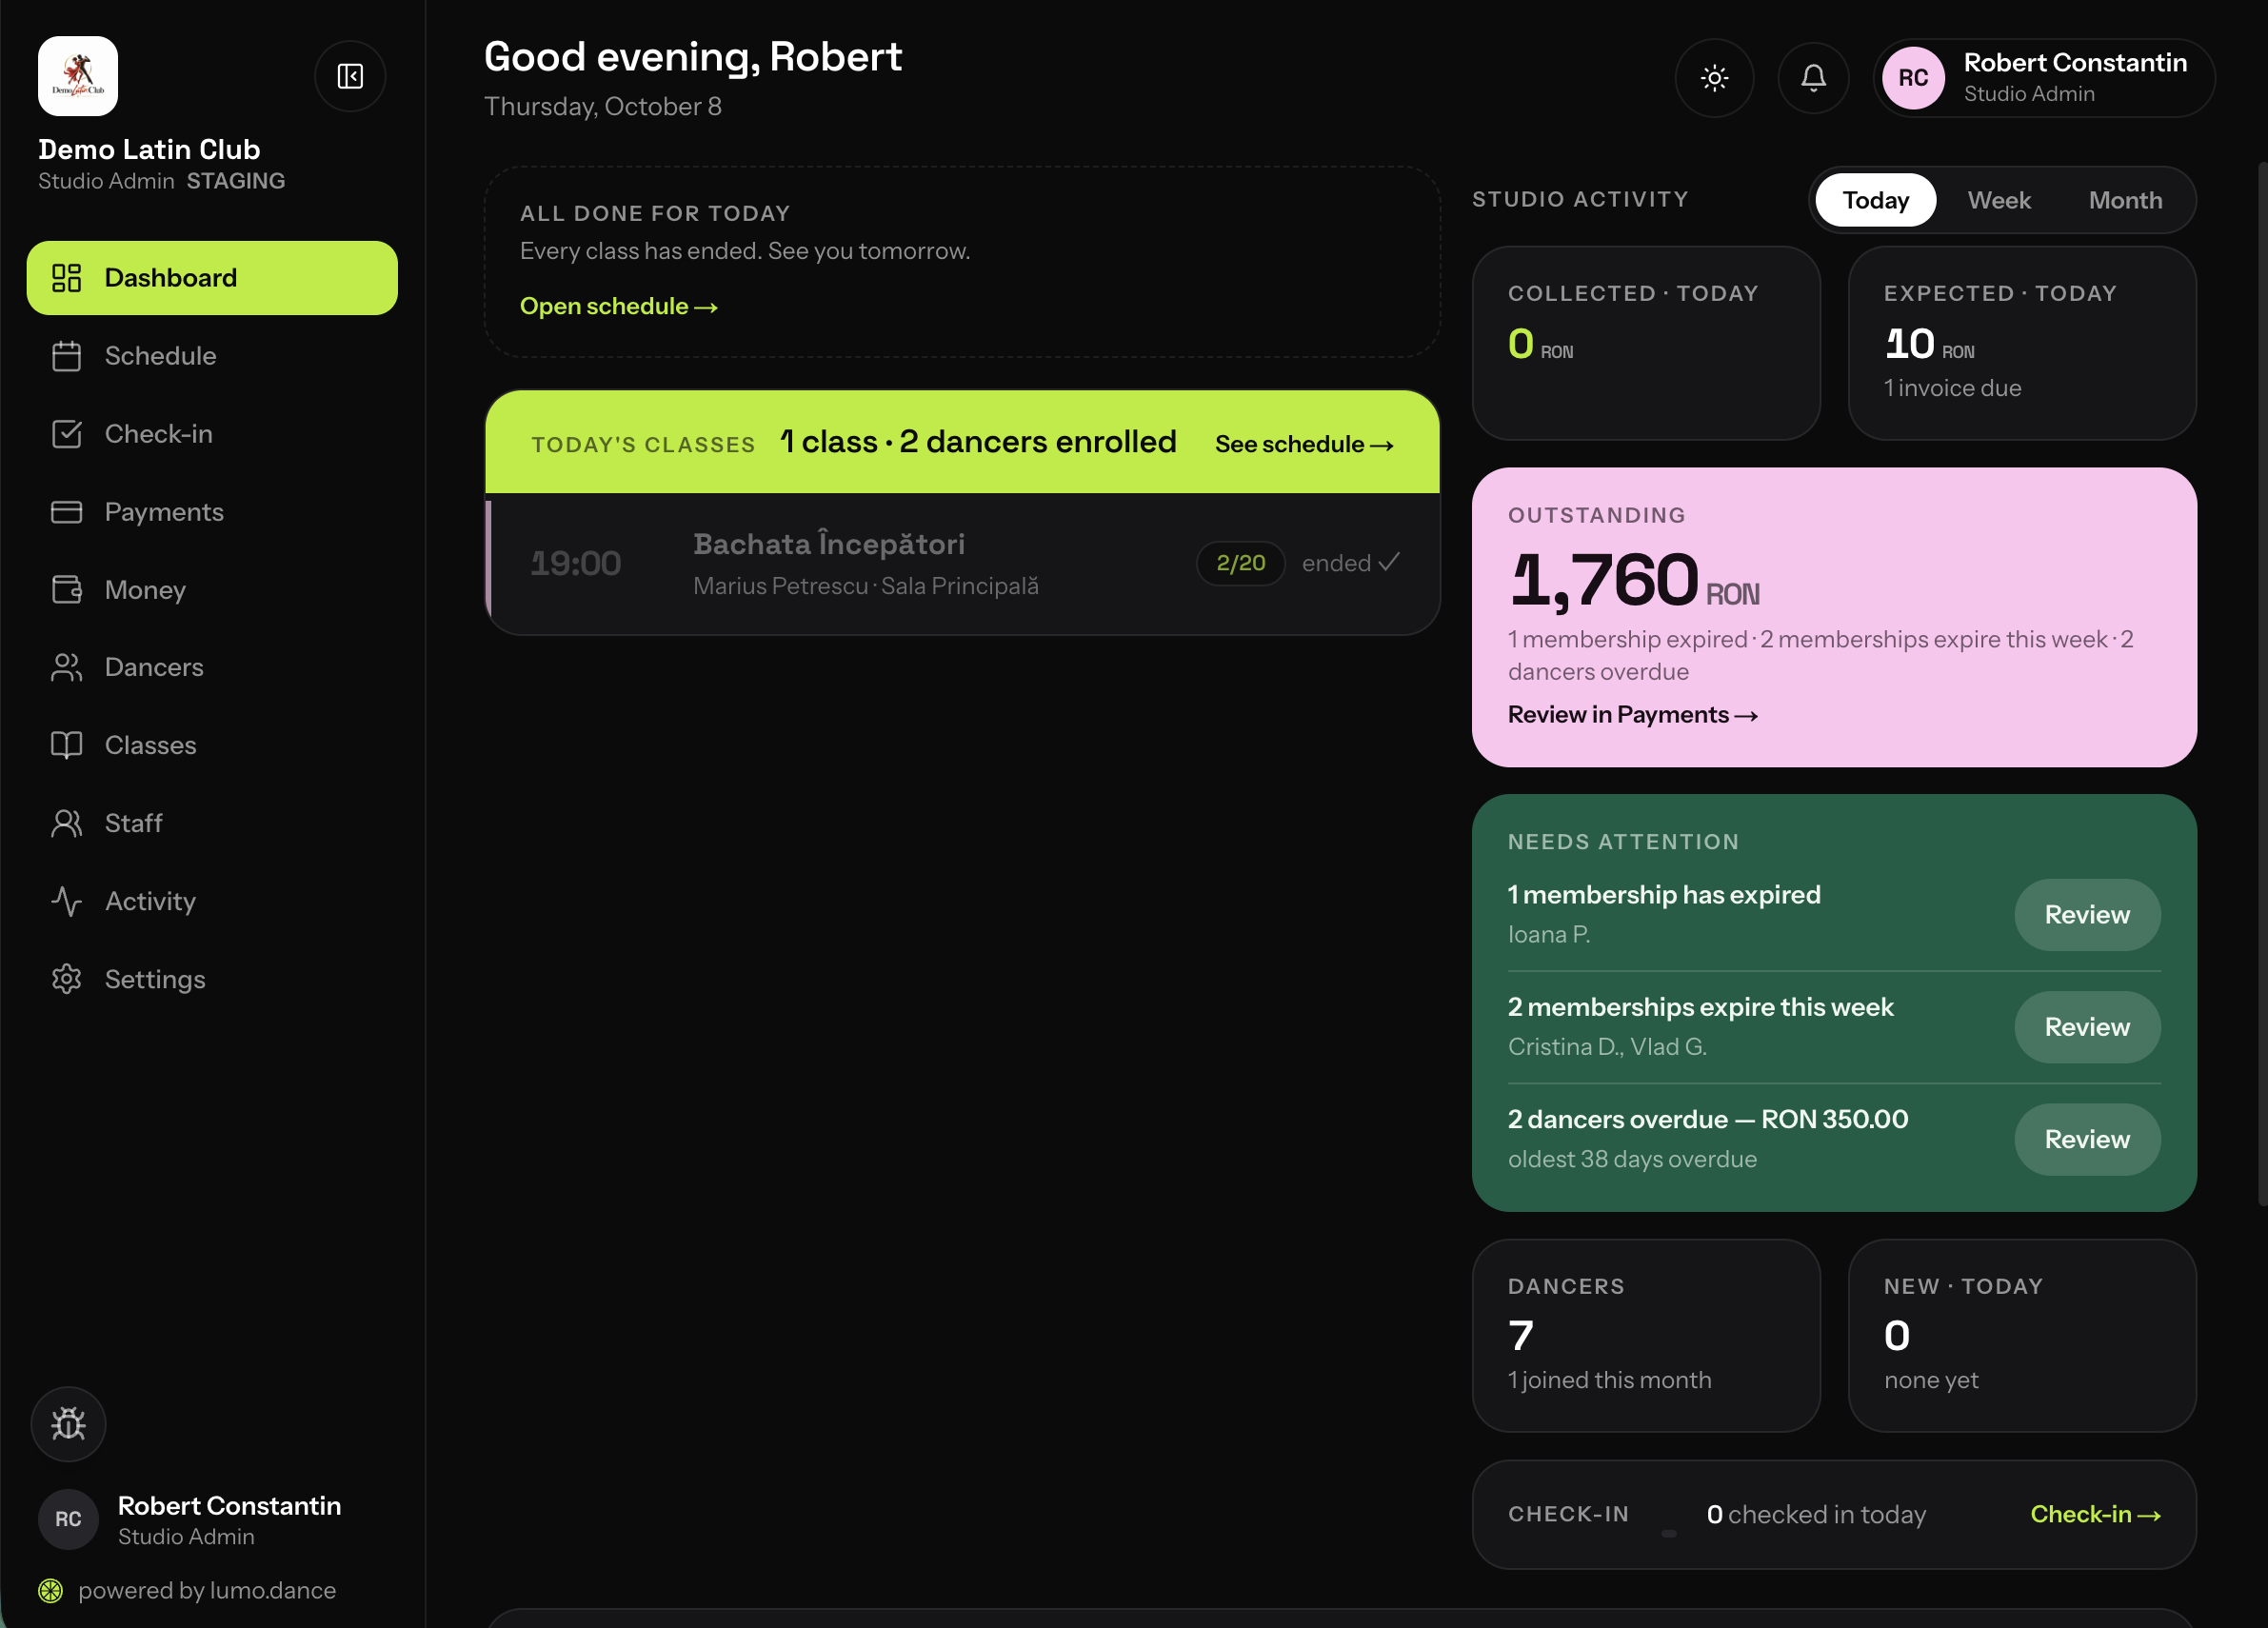Click the Activity pulse icon
This screenshot has height=1628, width=2268.
click(67, 901)
